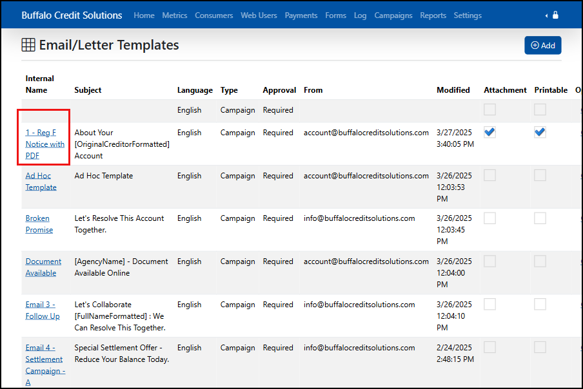
Task: Open the Metrics menu item
Action: tap(174, 15)
